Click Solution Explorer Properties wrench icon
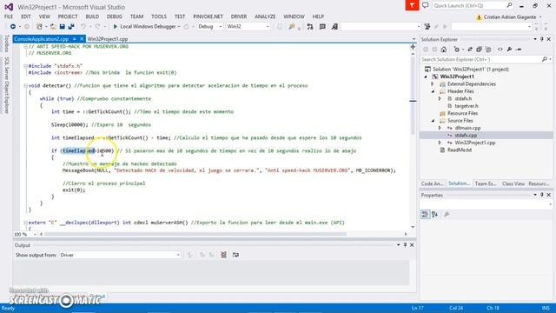The height and width of the screenshot is (313, 556). click(x=509, y=50)
